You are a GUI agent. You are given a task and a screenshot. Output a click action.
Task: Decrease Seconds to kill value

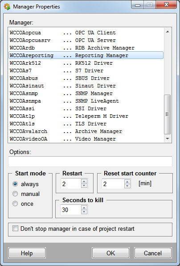pos(84,212)
